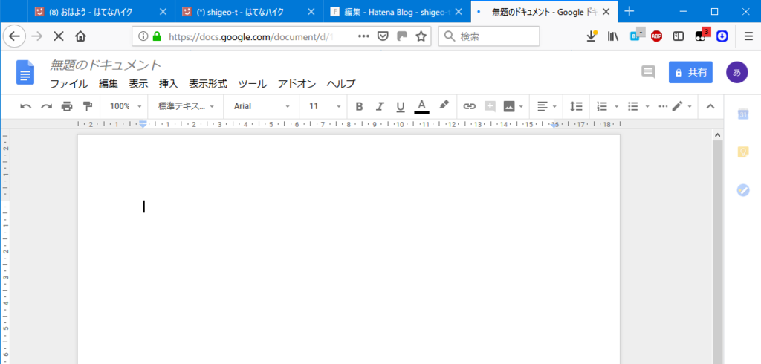The width and height of the screenshot is (761, 364).
Task: Click the Redo arrow in Docs toolbar
Action: click(x=46, y=106)
